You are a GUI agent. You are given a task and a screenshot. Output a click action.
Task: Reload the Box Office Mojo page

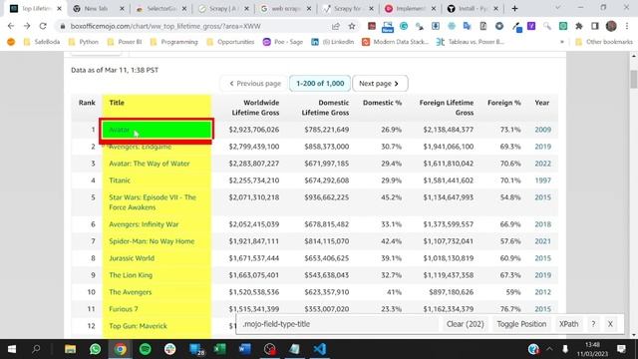coord(43,26)
